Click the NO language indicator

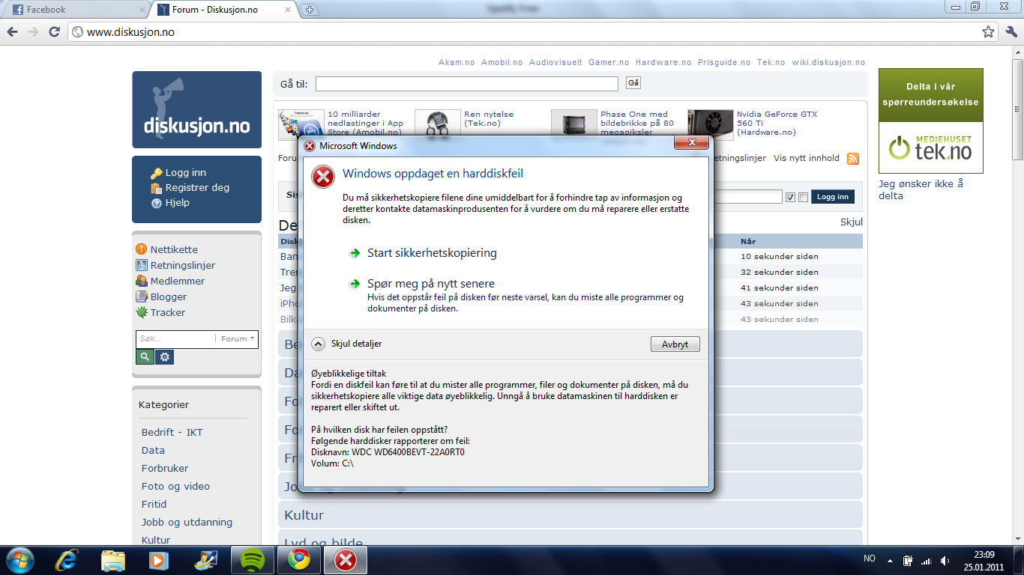click(x=869, y=559)
